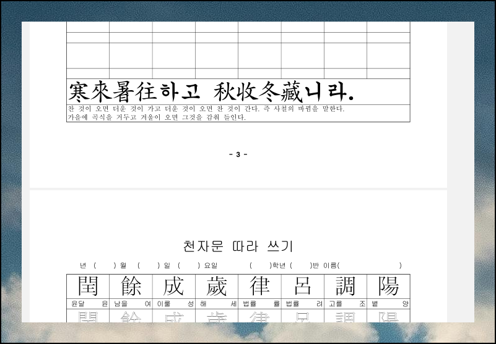Click the '이름' name label
This screenshot has height=344, width=496.
pyautogui.click(x=329, y=266)
